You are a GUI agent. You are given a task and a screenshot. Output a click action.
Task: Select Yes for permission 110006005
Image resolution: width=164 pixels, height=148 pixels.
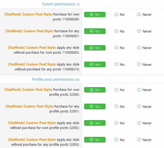(x=95, y=48)
